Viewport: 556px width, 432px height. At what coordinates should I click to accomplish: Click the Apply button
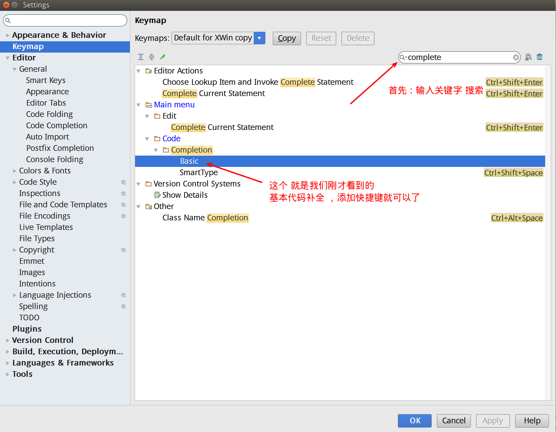pyautogui.click(x=493, y=421)
